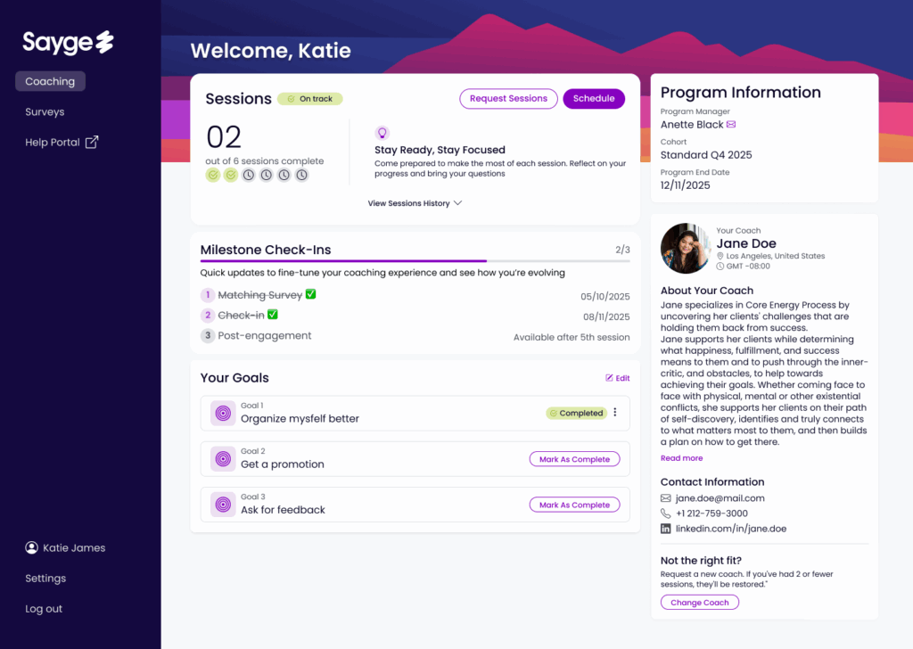
Task: Click the Milestone Check-Ins progress bar
Action: 415,260
